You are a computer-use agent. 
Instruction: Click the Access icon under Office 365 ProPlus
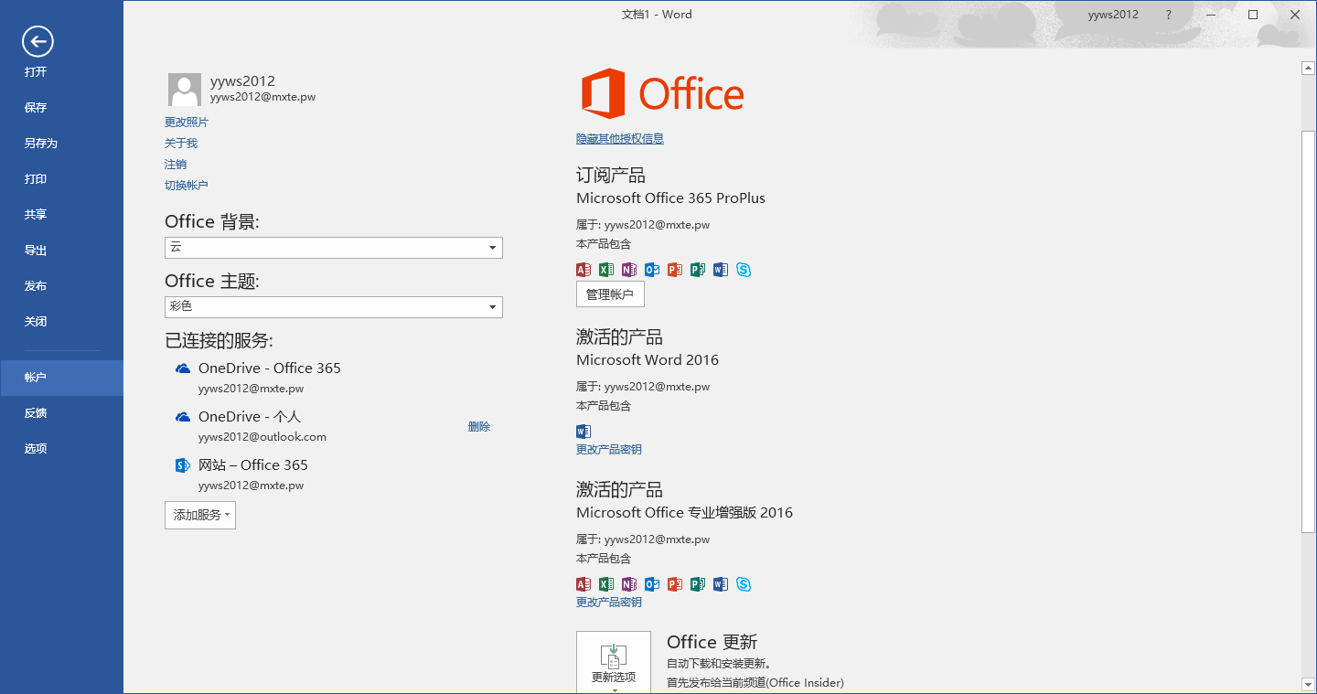coord(584,270)
